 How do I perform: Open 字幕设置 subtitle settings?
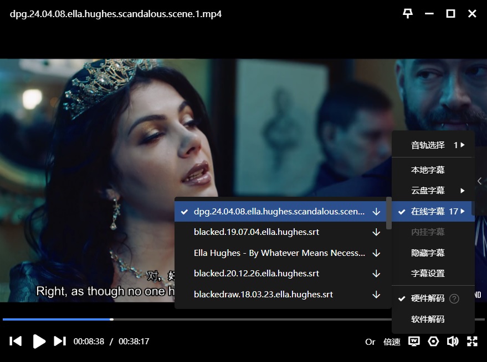point(428,274)
